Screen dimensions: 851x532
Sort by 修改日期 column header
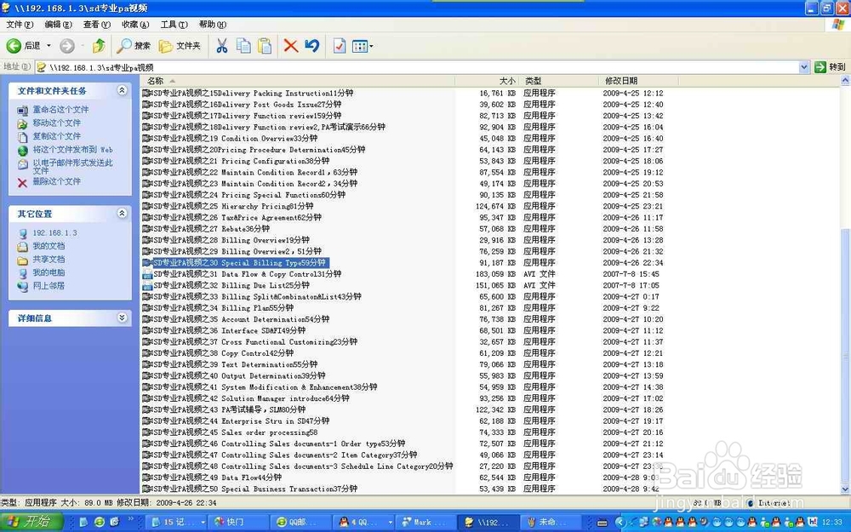(638, 81)
